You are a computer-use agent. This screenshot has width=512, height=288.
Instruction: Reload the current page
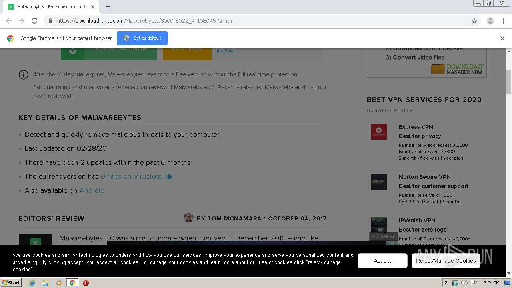click(34, 21)
